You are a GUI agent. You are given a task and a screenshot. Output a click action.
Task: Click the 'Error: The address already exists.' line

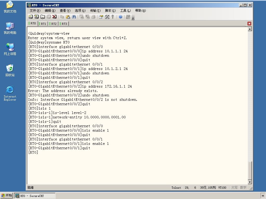coord(63,91)
